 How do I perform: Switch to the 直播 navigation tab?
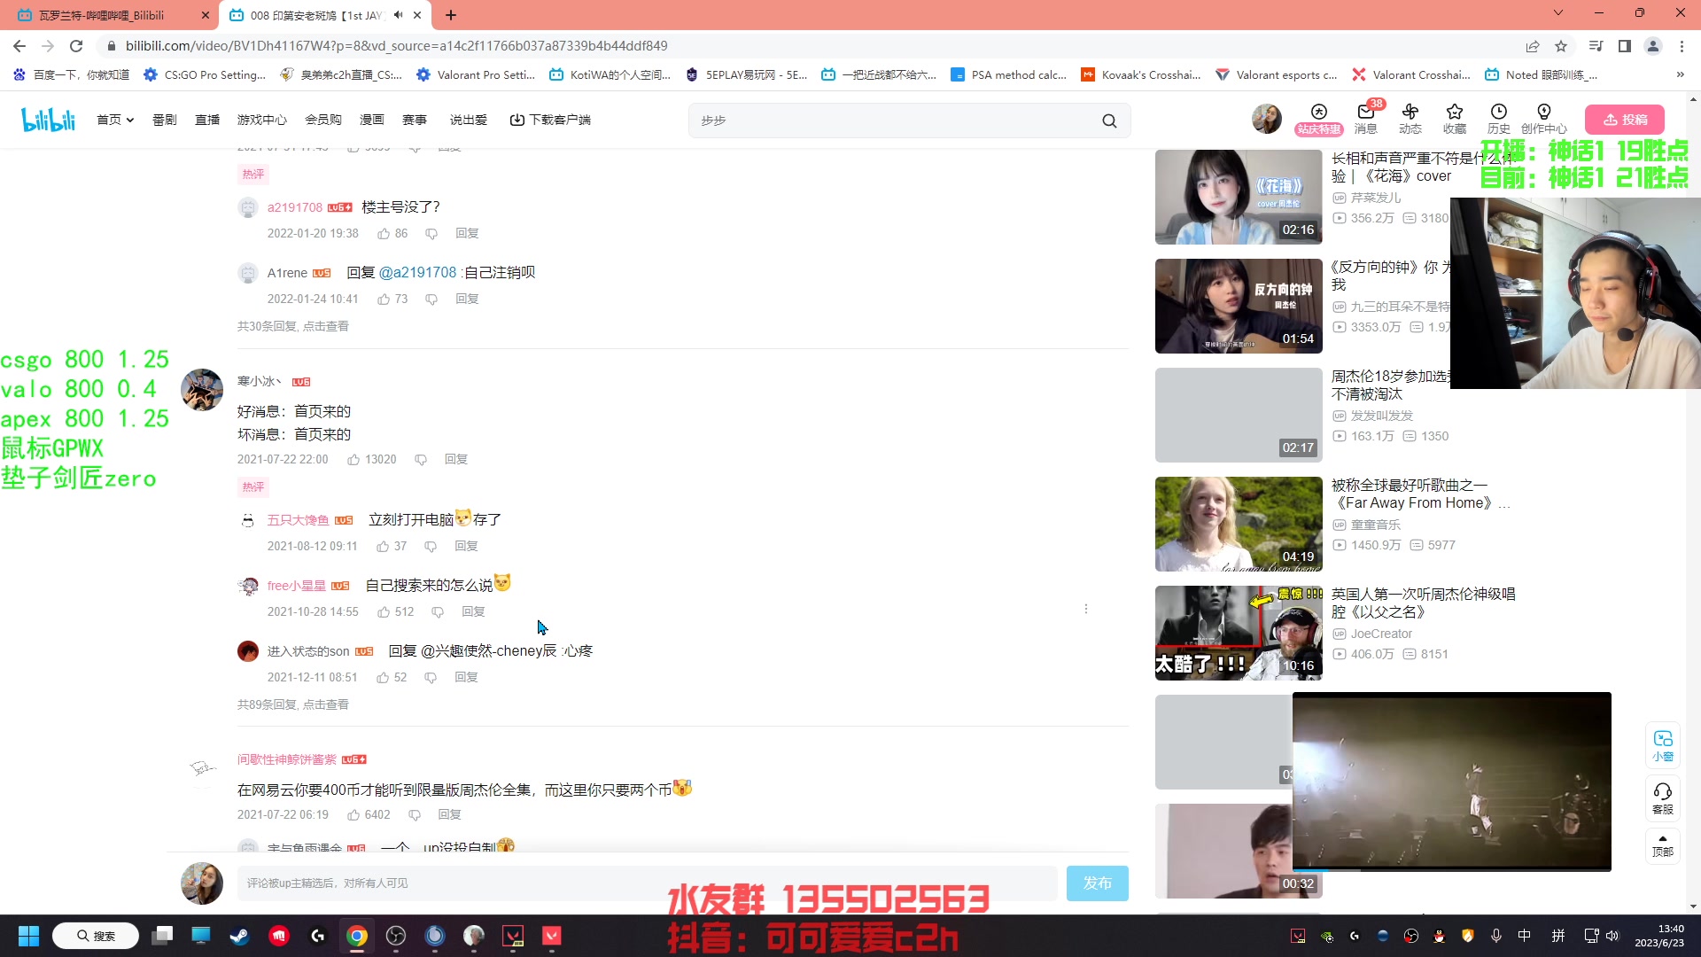pyautogui.click(x=206, y=119)
